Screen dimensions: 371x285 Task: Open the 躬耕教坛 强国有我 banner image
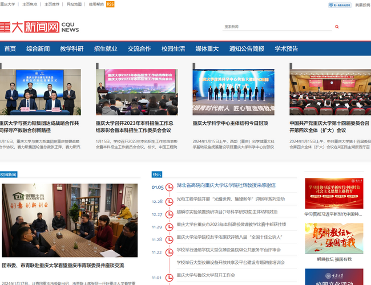(334, 238)
